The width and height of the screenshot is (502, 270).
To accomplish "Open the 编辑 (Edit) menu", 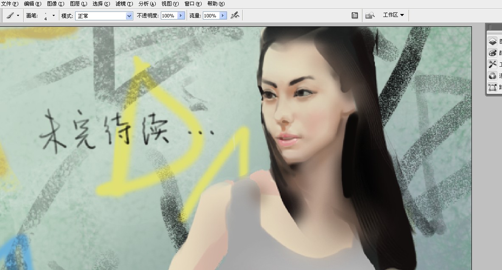I will 33,4.
